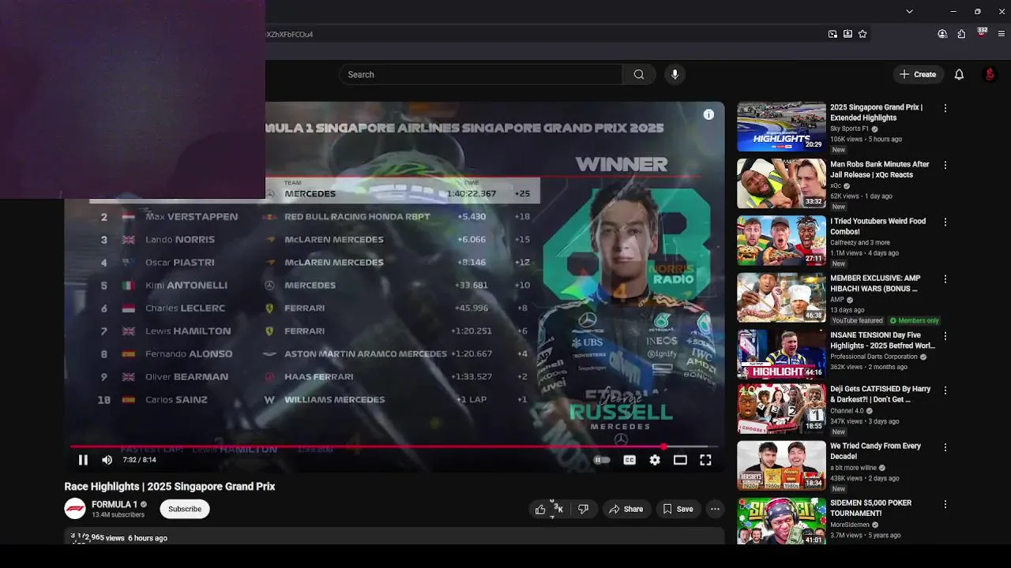Screen dimensions: 1011x568
Task: Click the FORMULA 1 channel avatar
Action: (75, 509)
